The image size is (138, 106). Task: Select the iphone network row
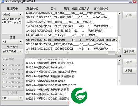[71, 13]
